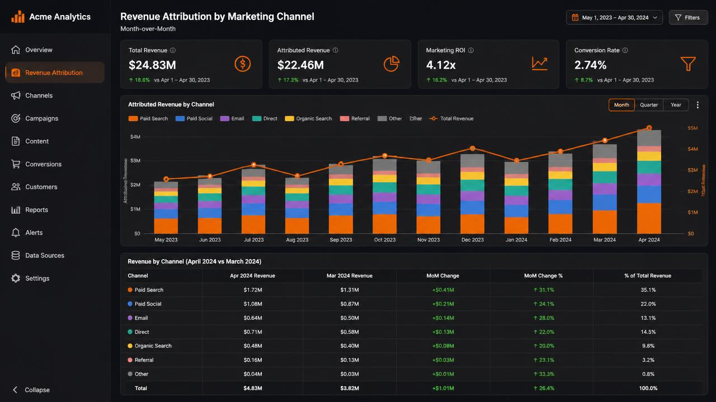
Task: Select the Referral row name
Action: [144, 360]
